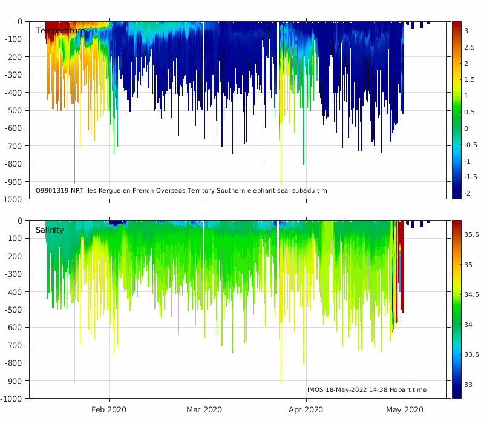This screenshot has width=484, height=424.
Task: Click the Feb 2020 axis label
Action: (109, 410)
